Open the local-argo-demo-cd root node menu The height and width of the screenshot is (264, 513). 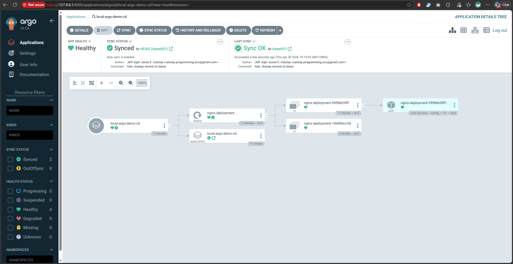pyautogui.click(x=164, y=126)
